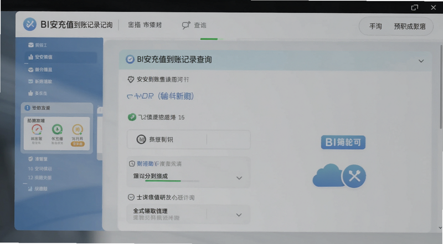Click the check badge icon in the BI安充值到账记录查询 header

coord(130,59)
